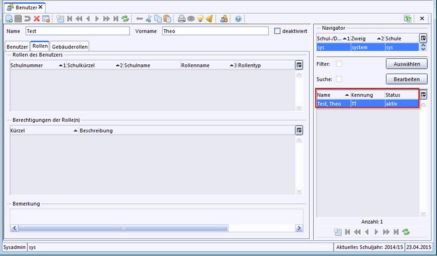
Task: Click the red X delete icon
Action: click(36, 19)
